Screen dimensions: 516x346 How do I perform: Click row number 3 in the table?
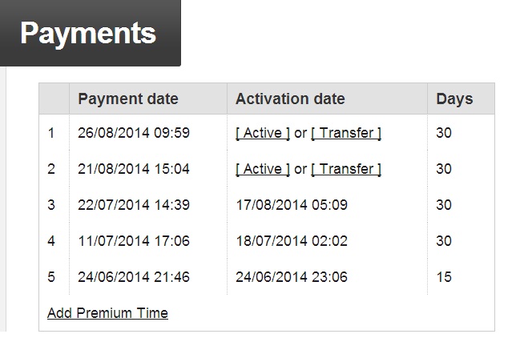point(51,205)
